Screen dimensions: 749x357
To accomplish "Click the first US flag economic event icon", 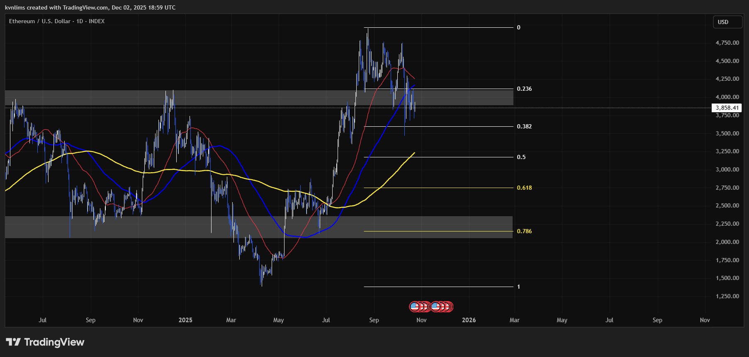I will pos(414,306).
